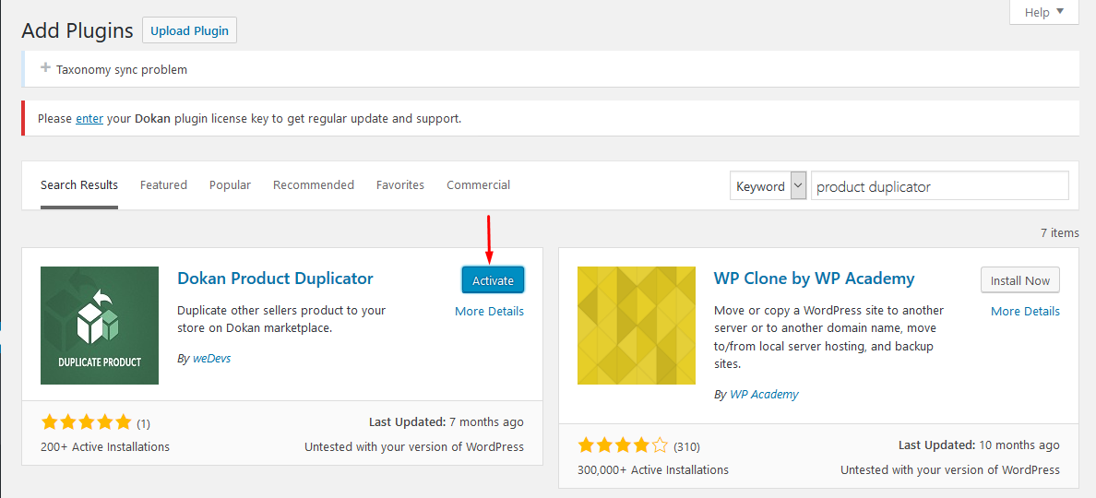Open the yellow WP Clone plugin thumbnail
The image size is (1096, 498).
click(x=636, y=326)
